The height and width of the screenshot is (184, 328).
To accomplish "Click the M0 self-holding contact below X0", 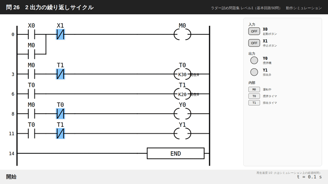I will pyautogui.click(x=32, y=54).
